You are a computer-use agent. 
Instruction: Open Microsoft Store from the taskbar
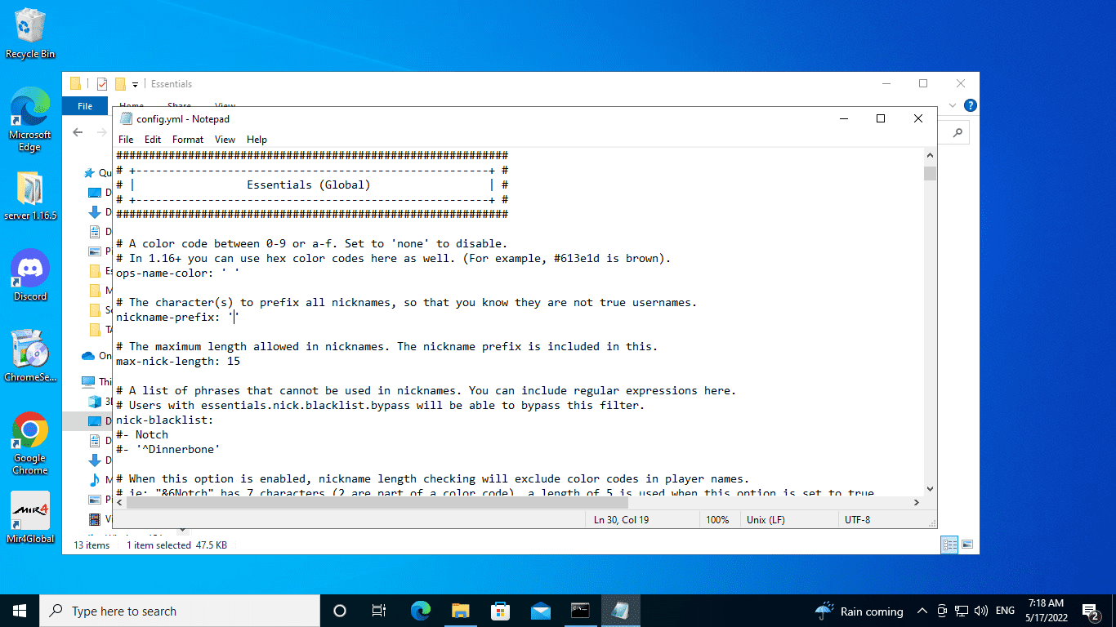tap(500, 611)
